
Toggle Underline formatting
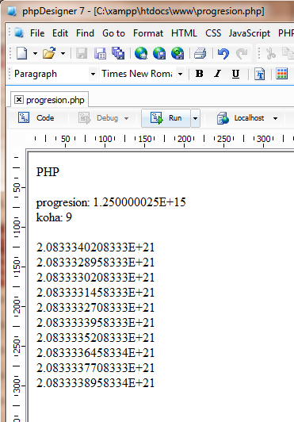tap(235, 74)
